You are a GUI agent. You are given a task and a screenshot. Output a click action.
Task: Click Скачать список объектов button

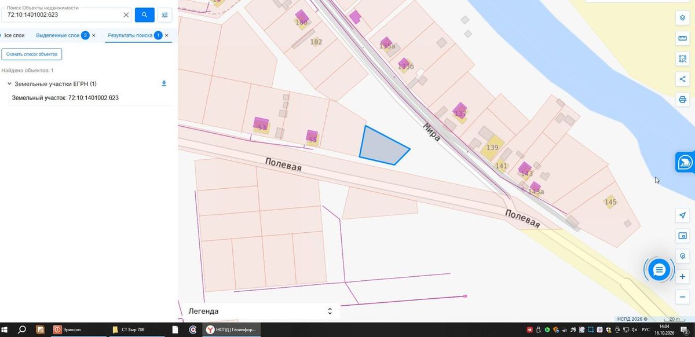click(x=32, y=54)
